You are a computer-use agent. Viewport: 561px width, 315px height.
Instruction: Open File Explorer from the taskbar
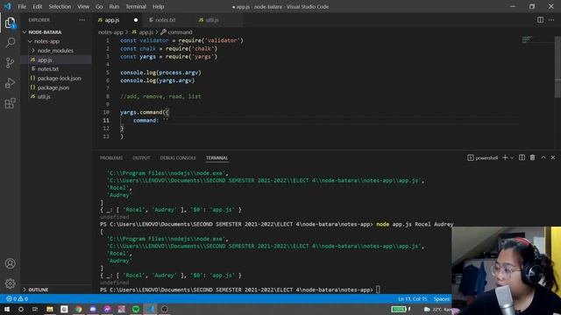[50, 309]
